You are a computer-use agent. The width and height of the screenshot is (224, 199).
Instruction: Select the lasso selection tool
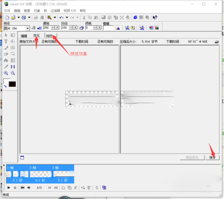pos(13,54)
